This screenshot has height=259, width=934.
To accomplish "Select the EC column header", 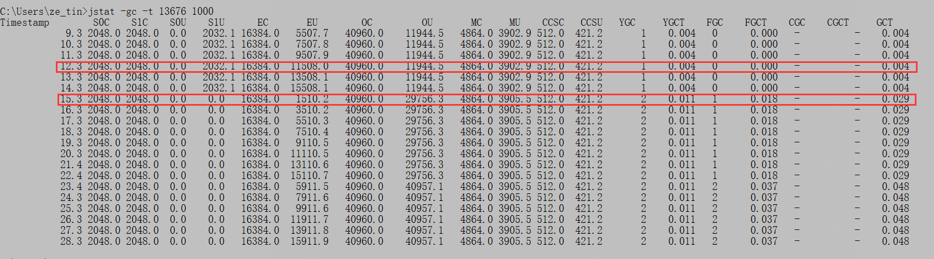I will [263, 22].
